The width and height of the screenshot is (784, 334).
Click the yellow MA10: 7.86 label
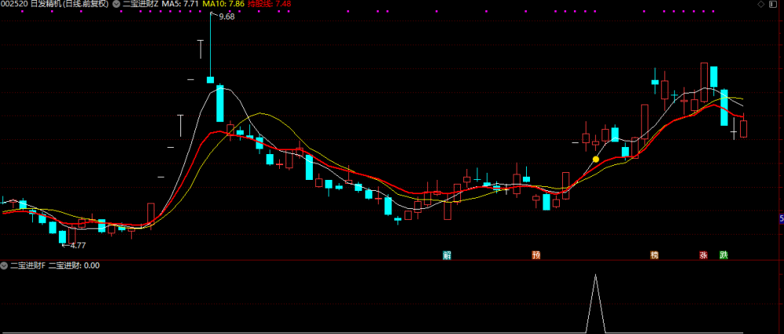(223, 4)
